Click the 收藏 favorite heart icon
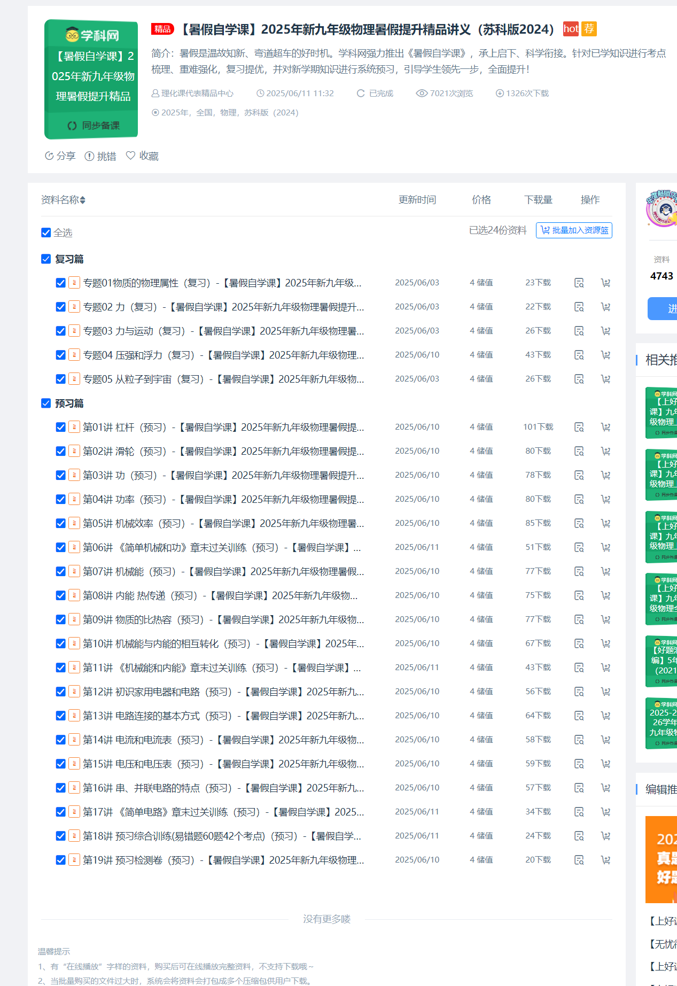677x986 pixels. pos(130,156)
